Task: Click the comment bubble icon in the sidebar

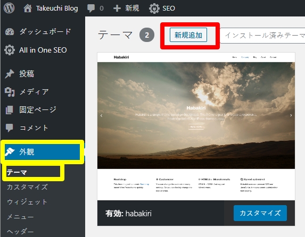Action: click(x=10, y=128)
